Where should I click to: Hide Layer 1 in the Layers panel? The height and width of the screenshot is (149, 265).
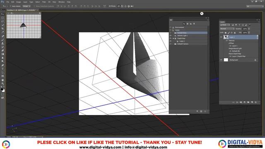(221, 37)
